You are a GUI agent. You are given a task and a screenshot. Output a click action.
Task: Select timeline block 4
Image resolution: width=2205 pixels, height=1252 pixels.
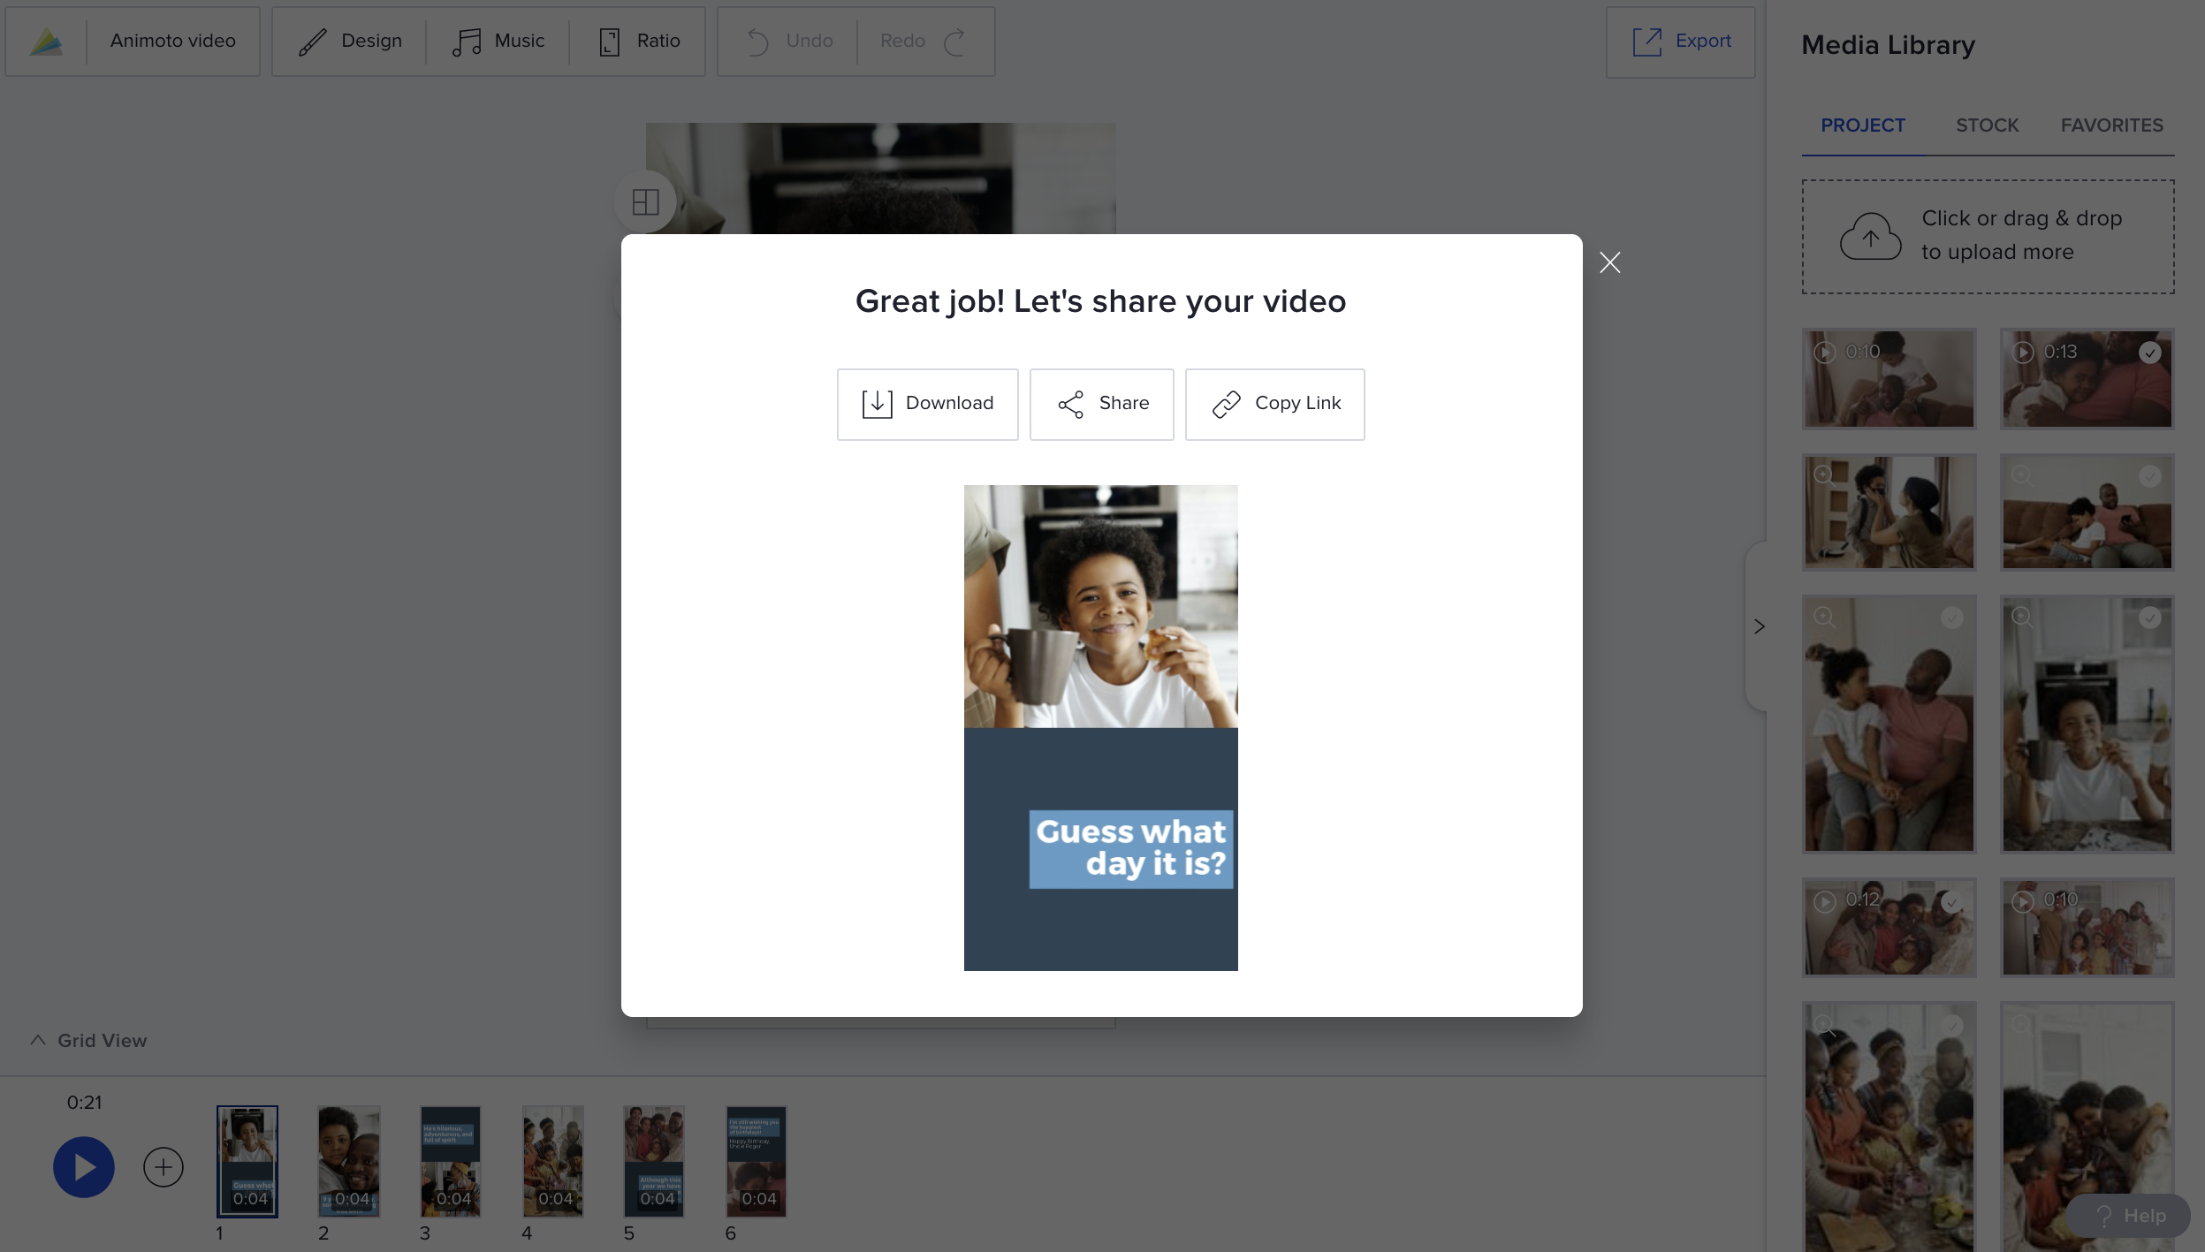[x=553, y=1161]
